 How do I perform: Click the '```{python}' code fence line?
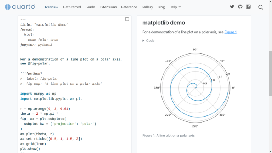(31, 74)
